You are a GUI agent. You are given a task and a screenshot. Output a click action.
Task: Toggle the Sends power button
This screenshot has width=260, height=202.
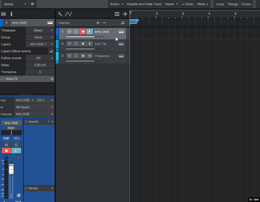(x=26, y=188)
